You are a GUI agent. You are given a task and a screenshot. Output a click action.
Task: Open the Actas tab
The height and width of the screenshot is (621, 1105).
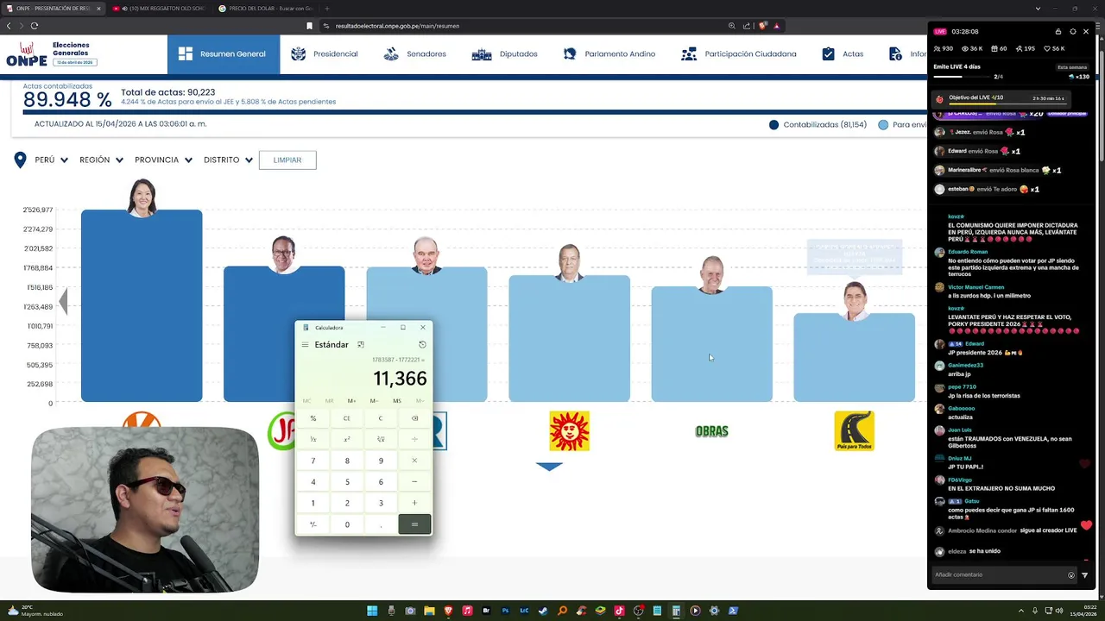pyautogui.click(x=843, y=53)
